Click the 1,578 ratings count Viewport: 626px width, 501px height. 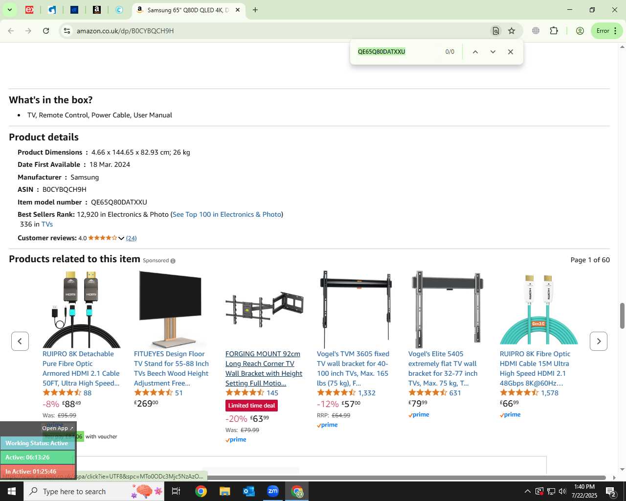550,393
